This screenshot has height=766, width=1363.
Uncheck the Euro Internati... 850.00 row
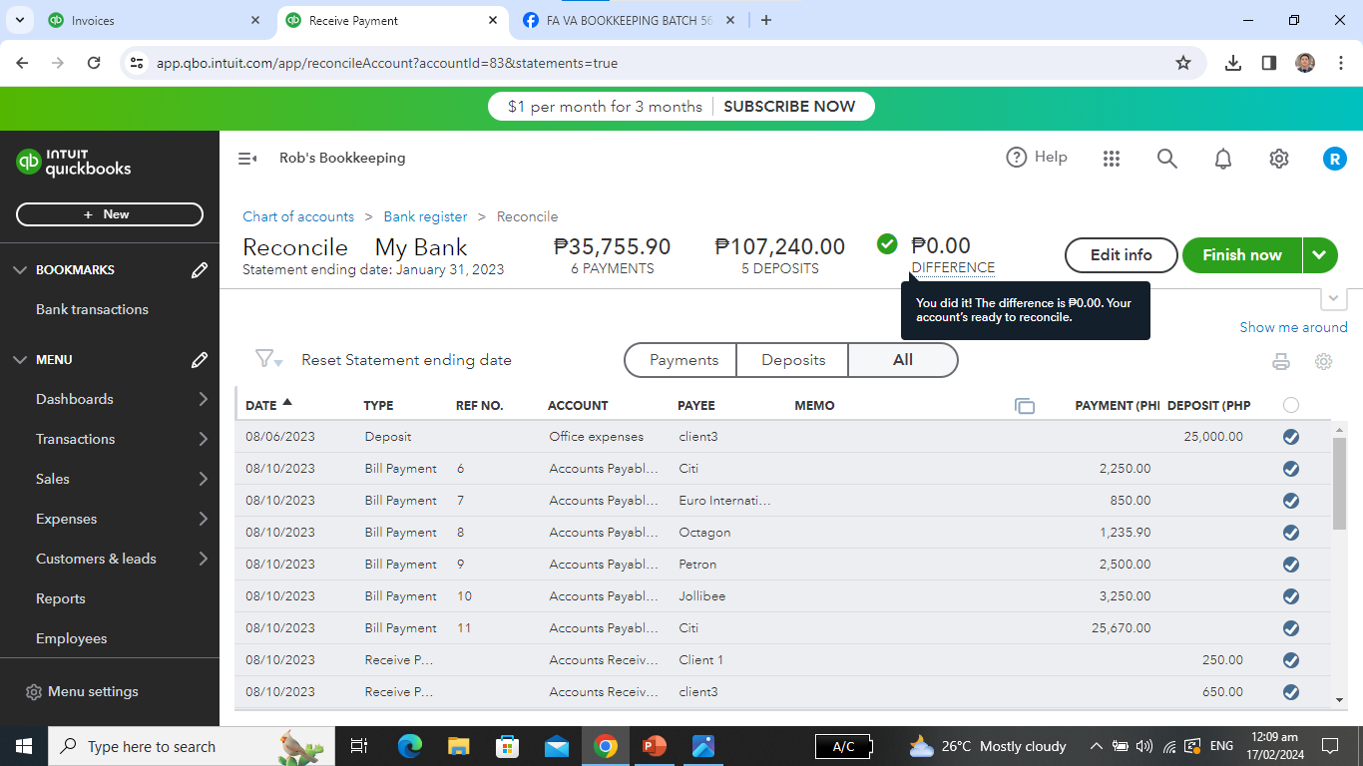coord(1291,501)
